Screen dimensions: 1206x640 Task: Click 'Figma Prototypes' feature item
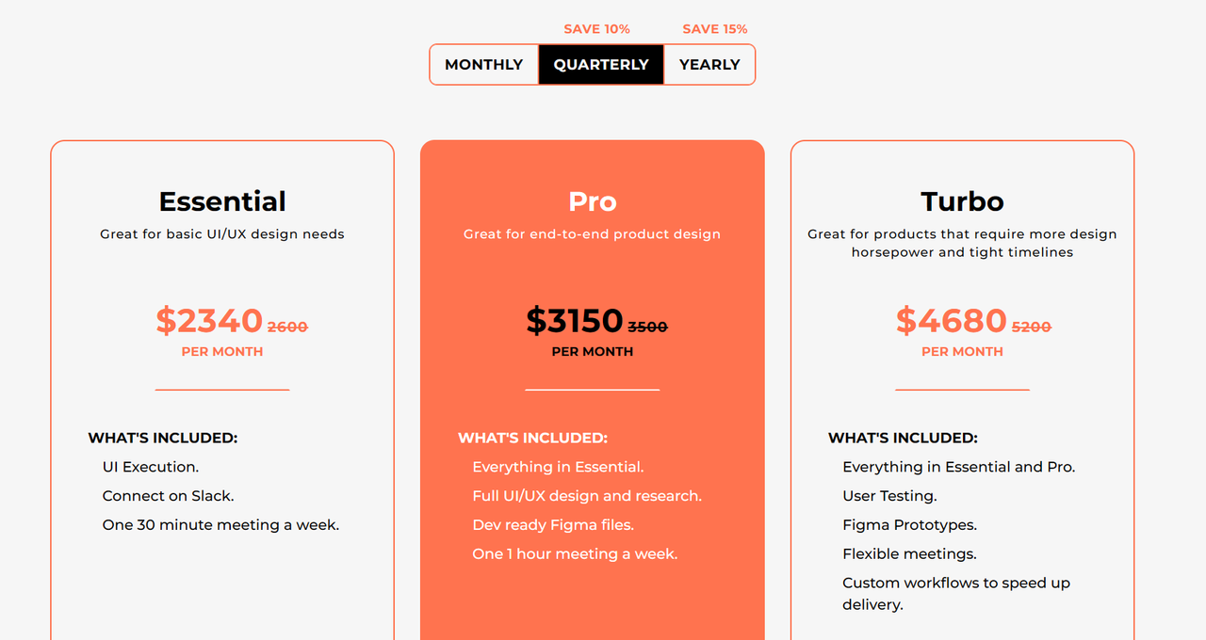pyautogui.click(x=909, y=525)
